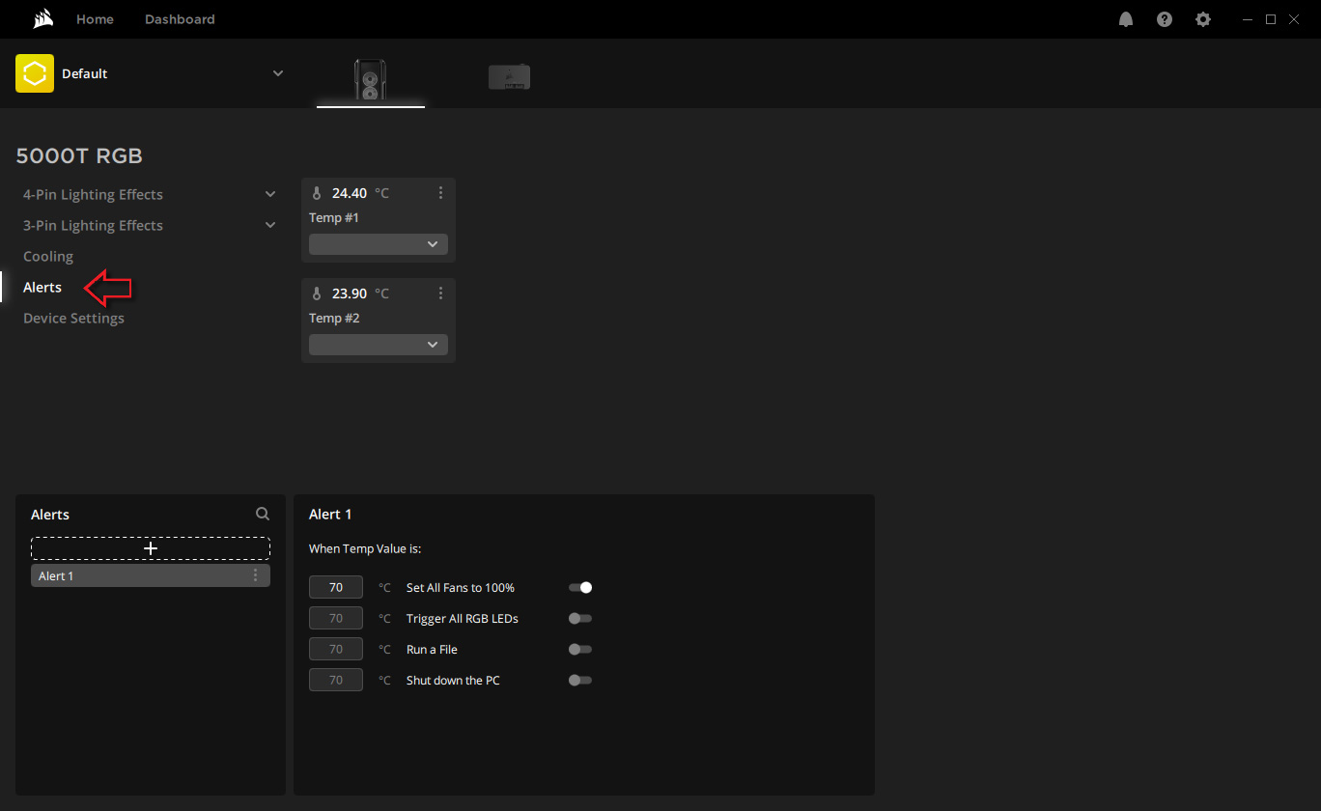
Task: Click the Temp #2 thermometer icon
Action: point(317,294)
